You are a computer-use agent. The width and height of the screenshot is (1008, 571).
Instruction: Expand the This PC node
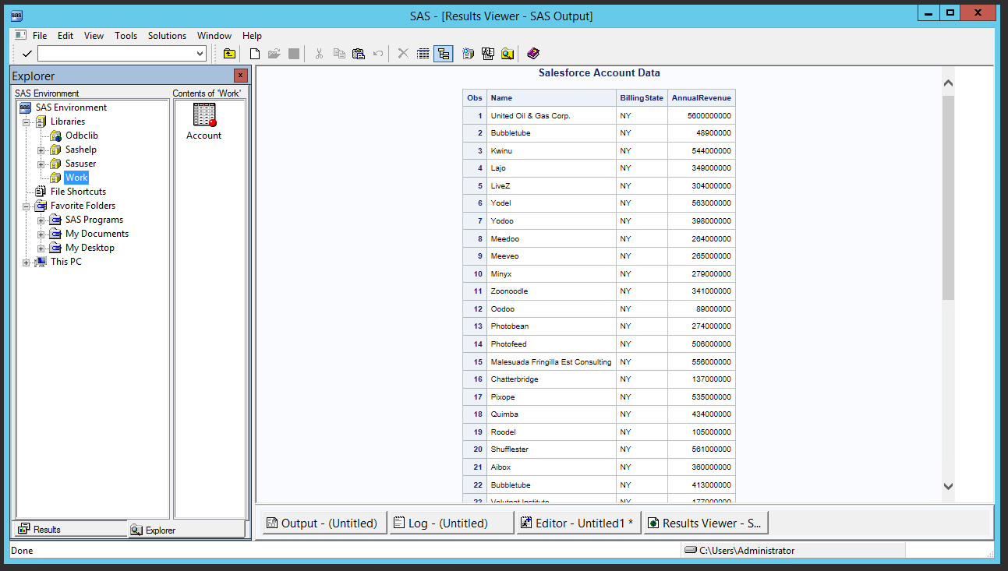pos(24,261)
